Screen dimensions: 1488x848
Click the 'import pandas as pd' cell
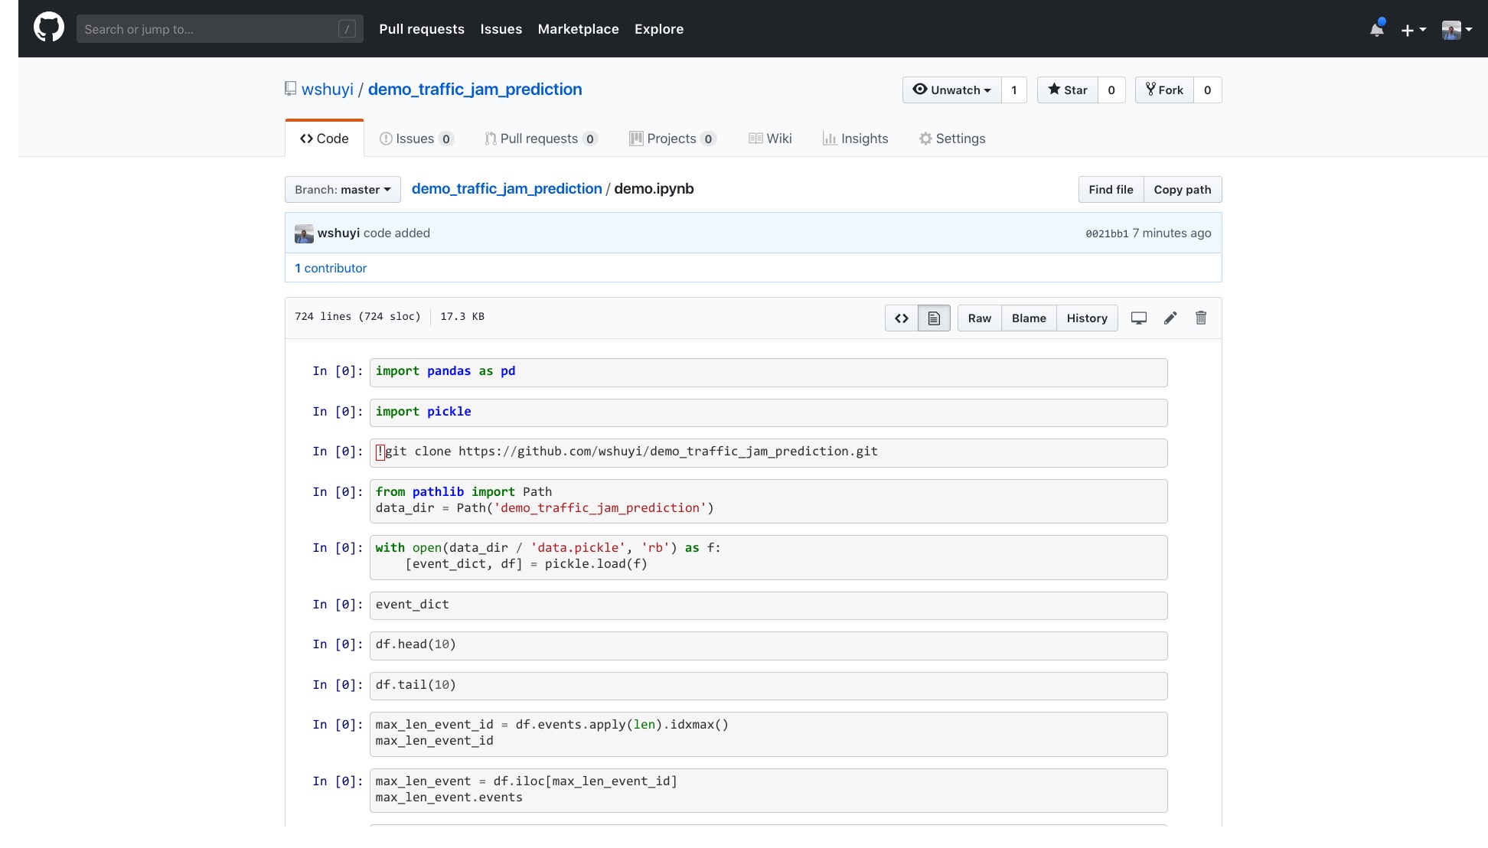tap(768, 372)
